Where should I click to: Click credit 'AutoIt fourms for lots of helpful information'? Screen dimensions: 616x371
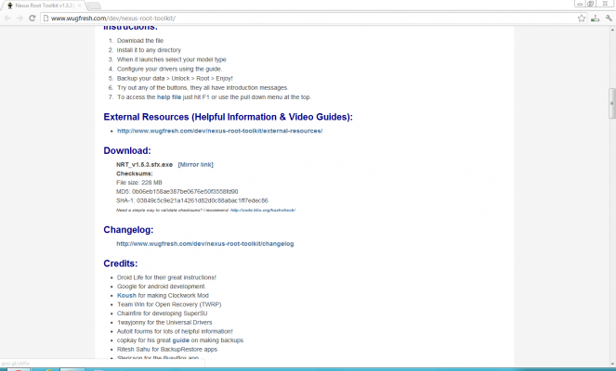175,331
